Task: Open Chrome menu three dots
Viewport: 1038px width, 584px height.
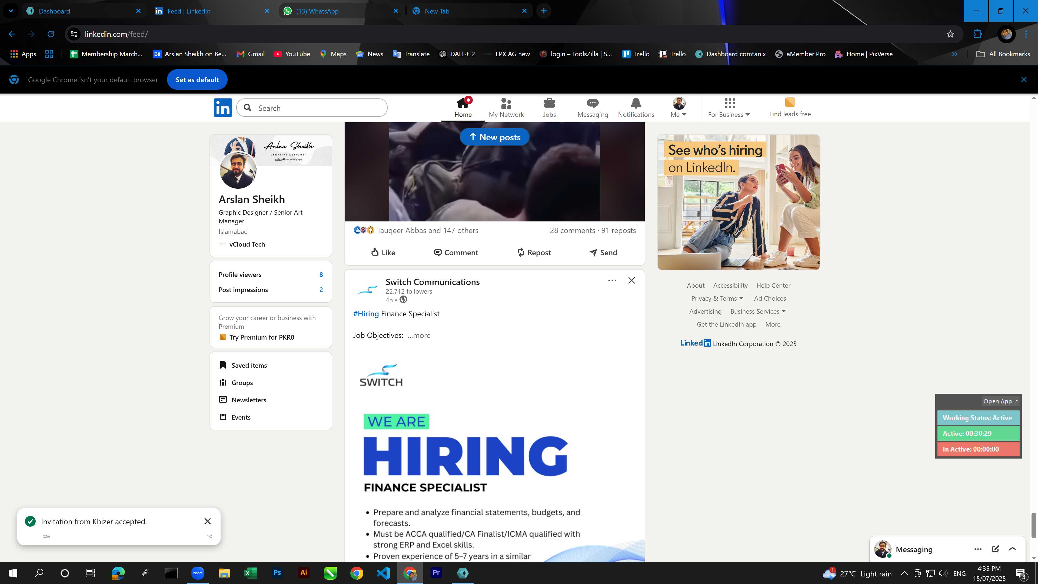Action: pos(1026,34)
